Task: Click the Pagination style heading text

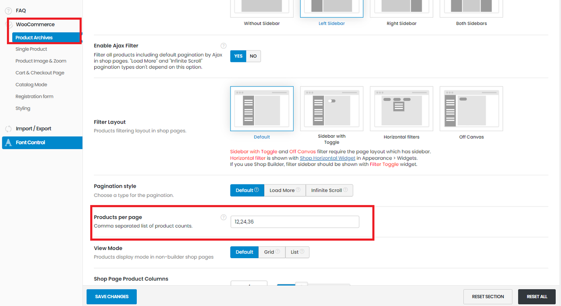Action: (x=115, y=186)
